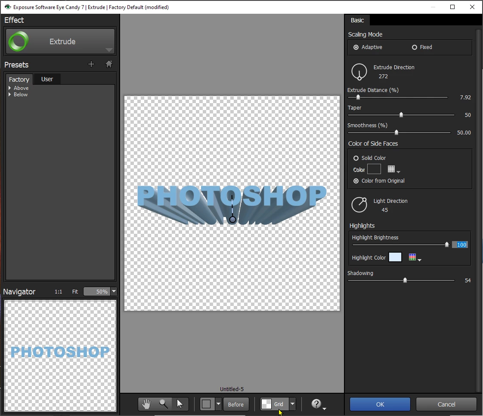
Task: Click the side faces Color swatch
Action: tap(374, 169)
